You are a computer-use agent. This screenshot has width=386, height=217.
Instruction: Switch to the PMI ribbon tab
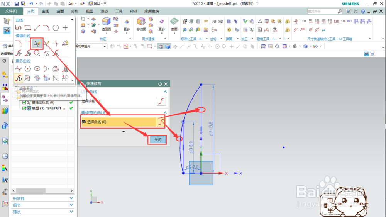pyautogui.click(x=134, y=11)
